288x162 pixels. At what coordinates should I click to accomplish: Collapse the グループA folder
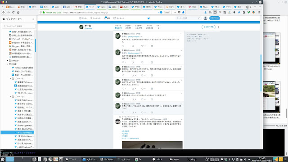(10, 78)
